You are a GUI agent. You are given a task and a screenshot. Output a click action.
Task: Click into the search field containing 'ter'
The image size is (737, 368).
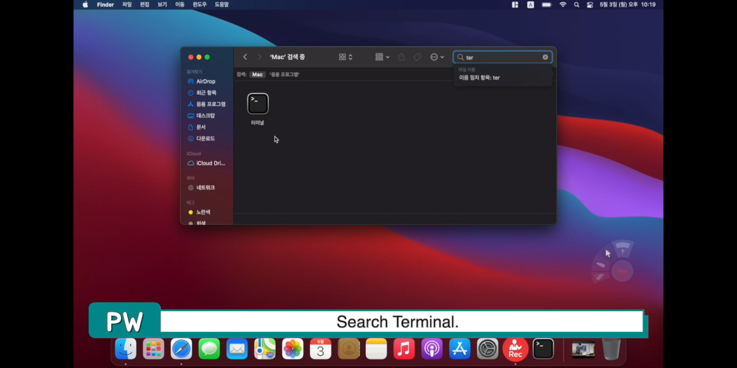point(503,57)
